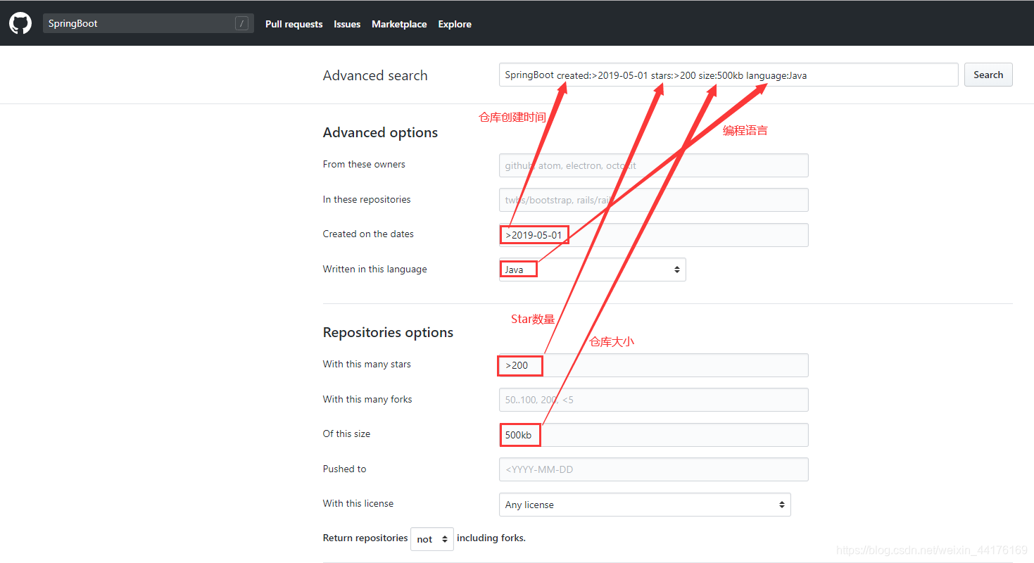The image size is (1034, 563).
Task: Click the 'With this many stars' label
Action: 367,364
